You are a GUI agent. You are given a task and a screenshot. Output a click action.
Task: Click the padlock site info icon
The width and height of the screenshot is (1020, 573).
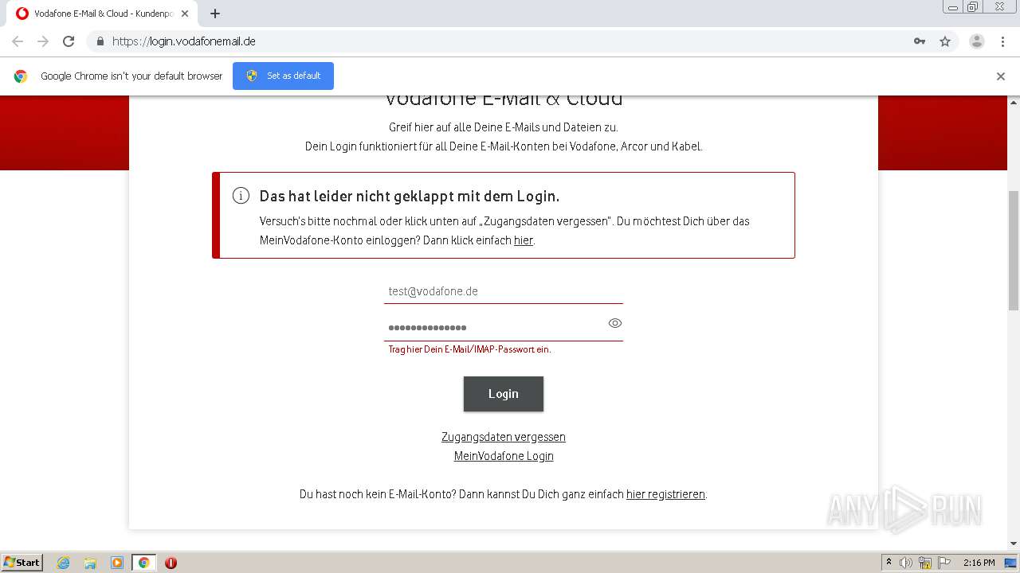point(100,41)
